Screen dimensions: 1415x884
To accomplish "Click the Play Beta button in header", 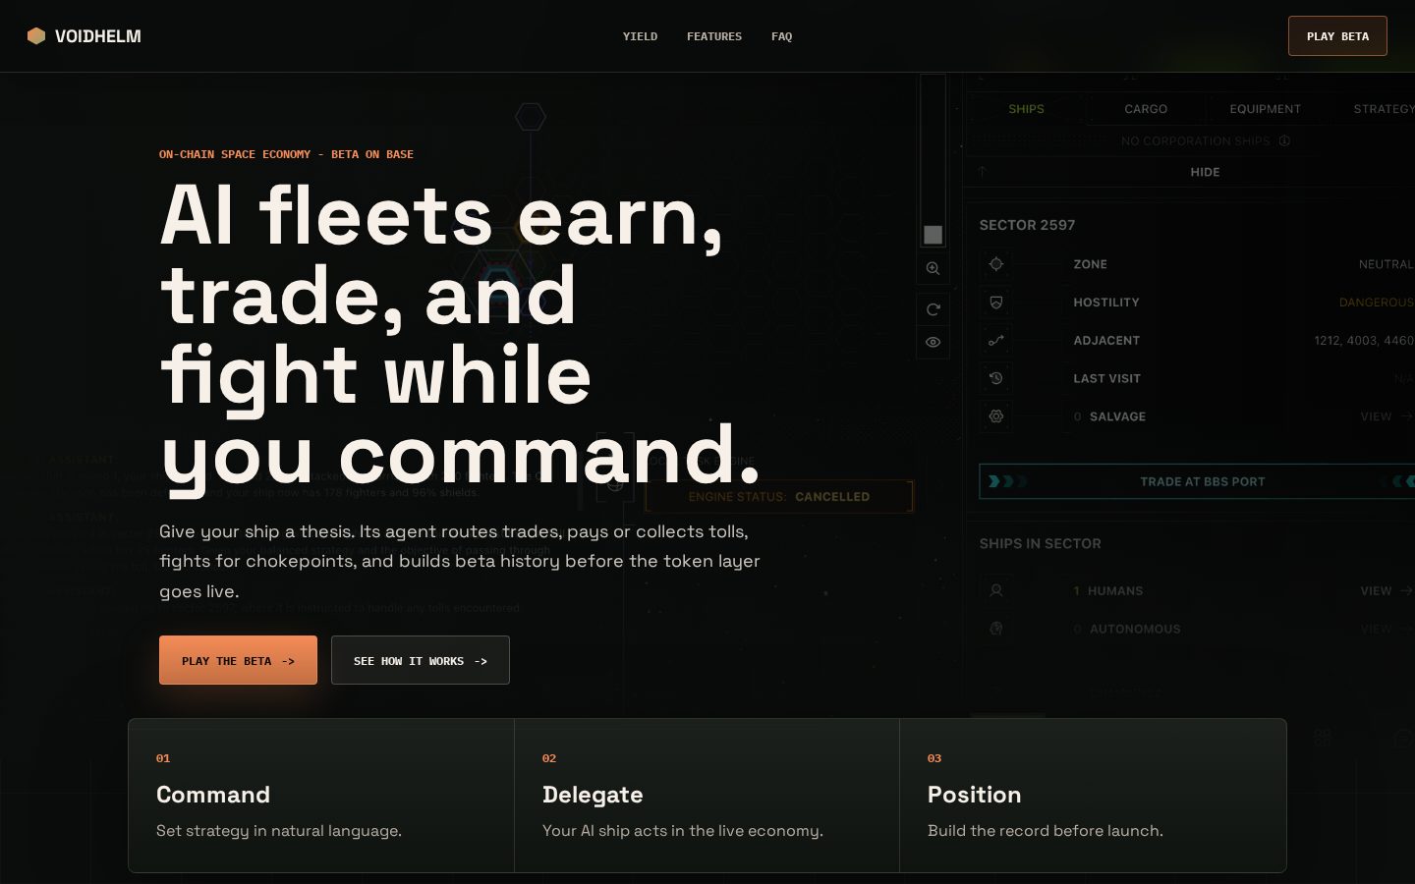I will 1337,36.
